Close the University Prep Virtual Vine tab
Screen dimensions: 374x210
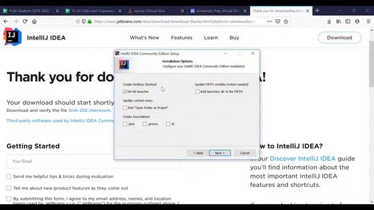pos(245,11)
